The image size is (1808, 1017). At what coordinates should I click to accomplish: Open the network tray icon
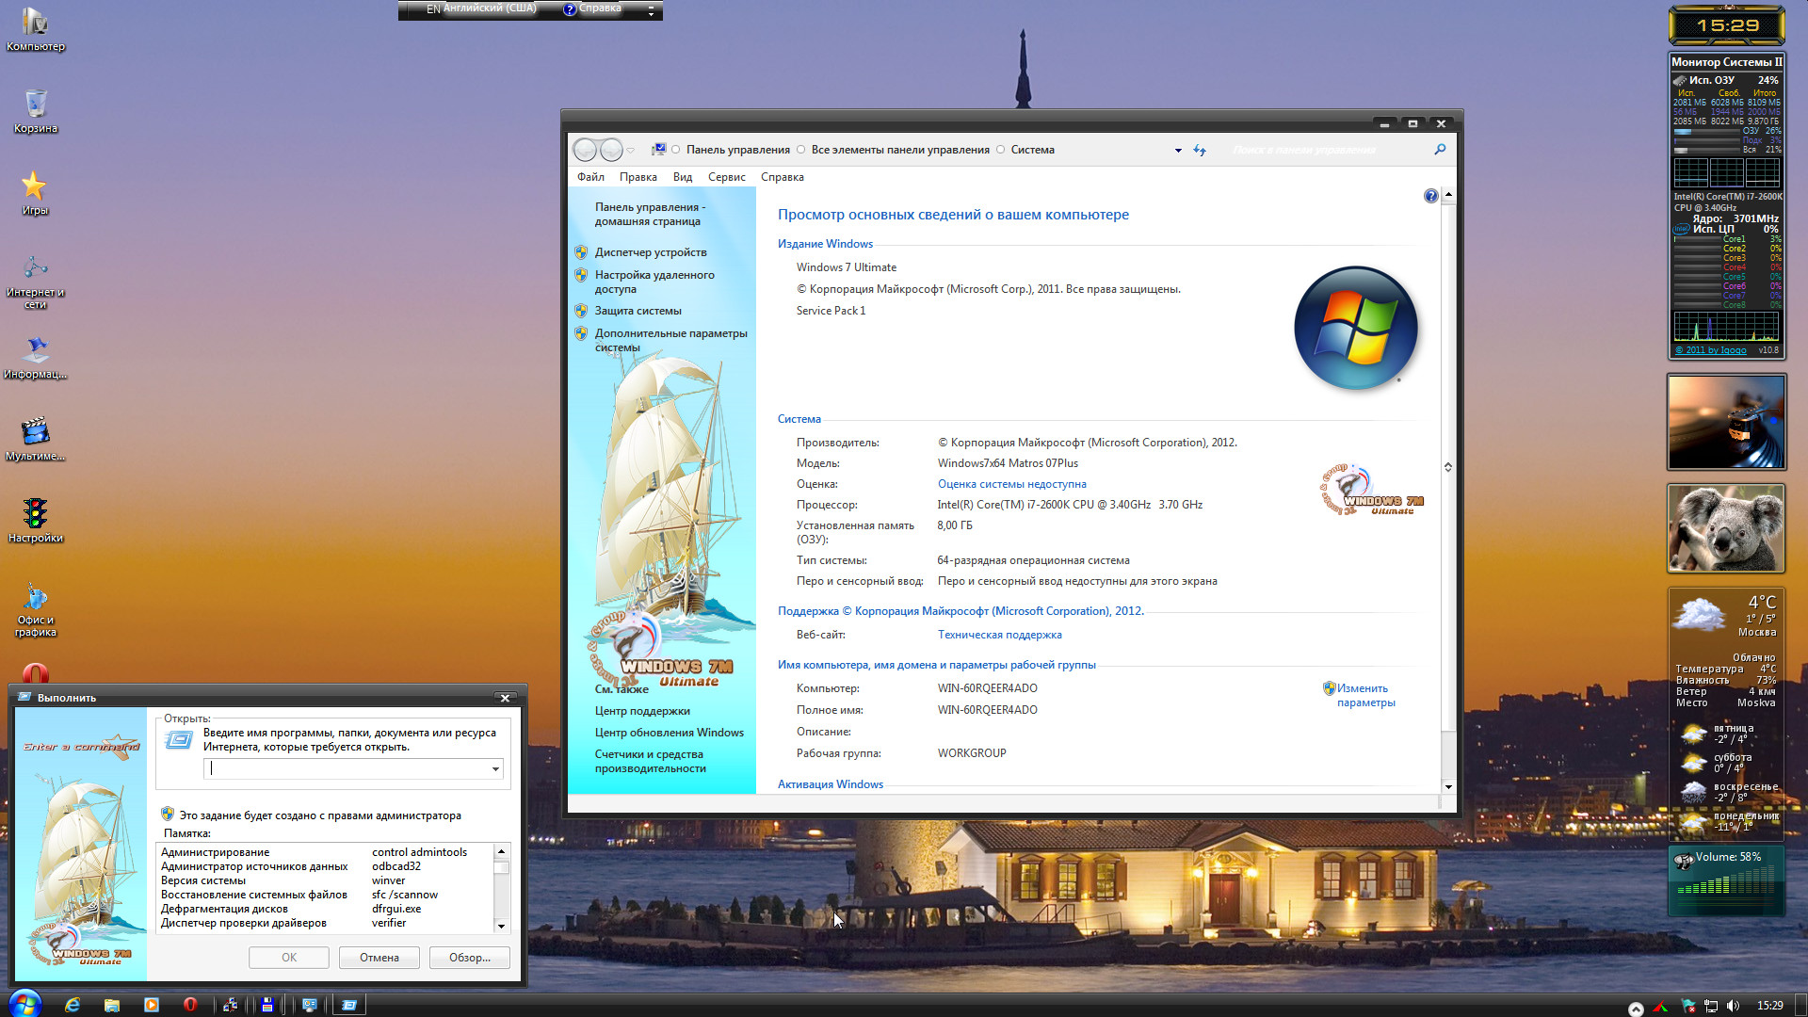(x=1711, y=1006)
